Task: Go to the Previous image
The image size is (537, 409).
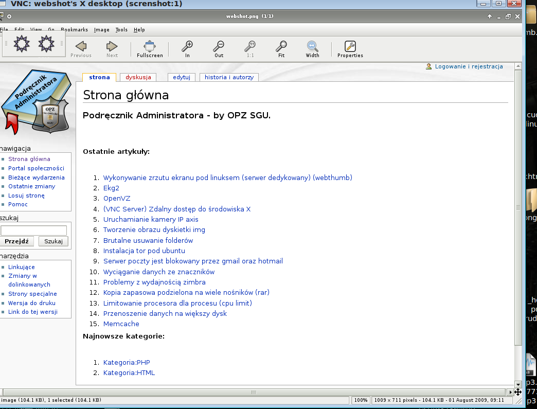Action: pos(81,49)
